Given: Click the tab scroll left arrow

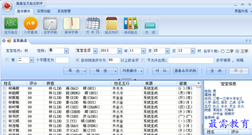Looking at the screenshot, I should coord(246,41).
